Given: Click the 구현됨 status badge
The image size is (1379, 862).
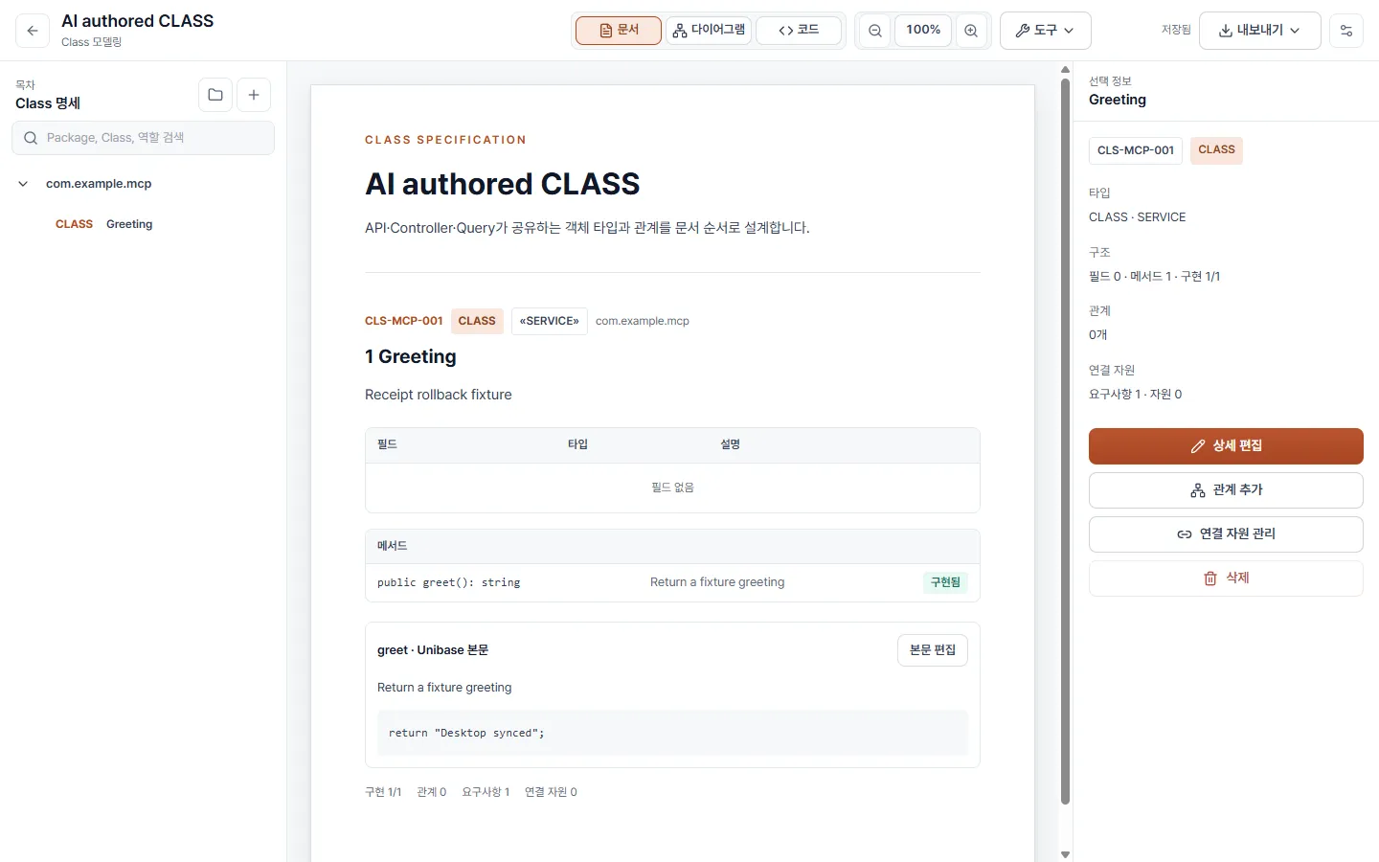Looking at the screenshot, I should coord(945,582).
